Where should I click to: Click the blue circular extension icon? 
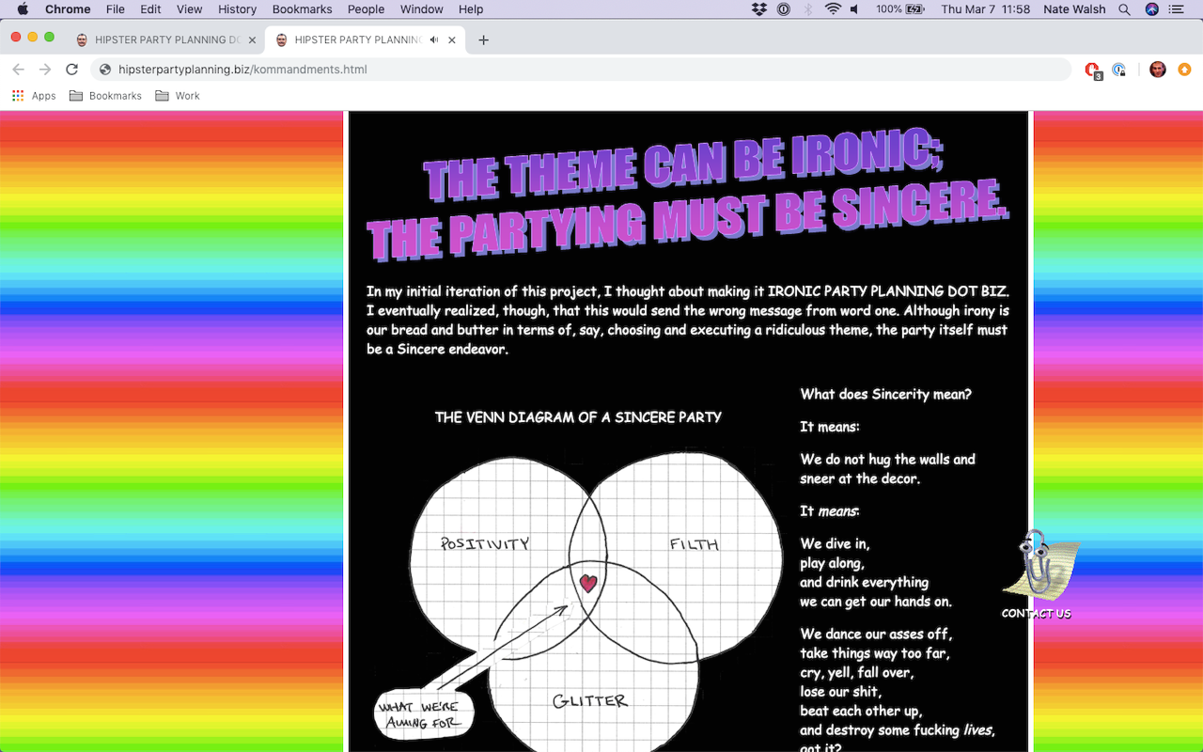pyautogui.click(x=1118, y=70)
